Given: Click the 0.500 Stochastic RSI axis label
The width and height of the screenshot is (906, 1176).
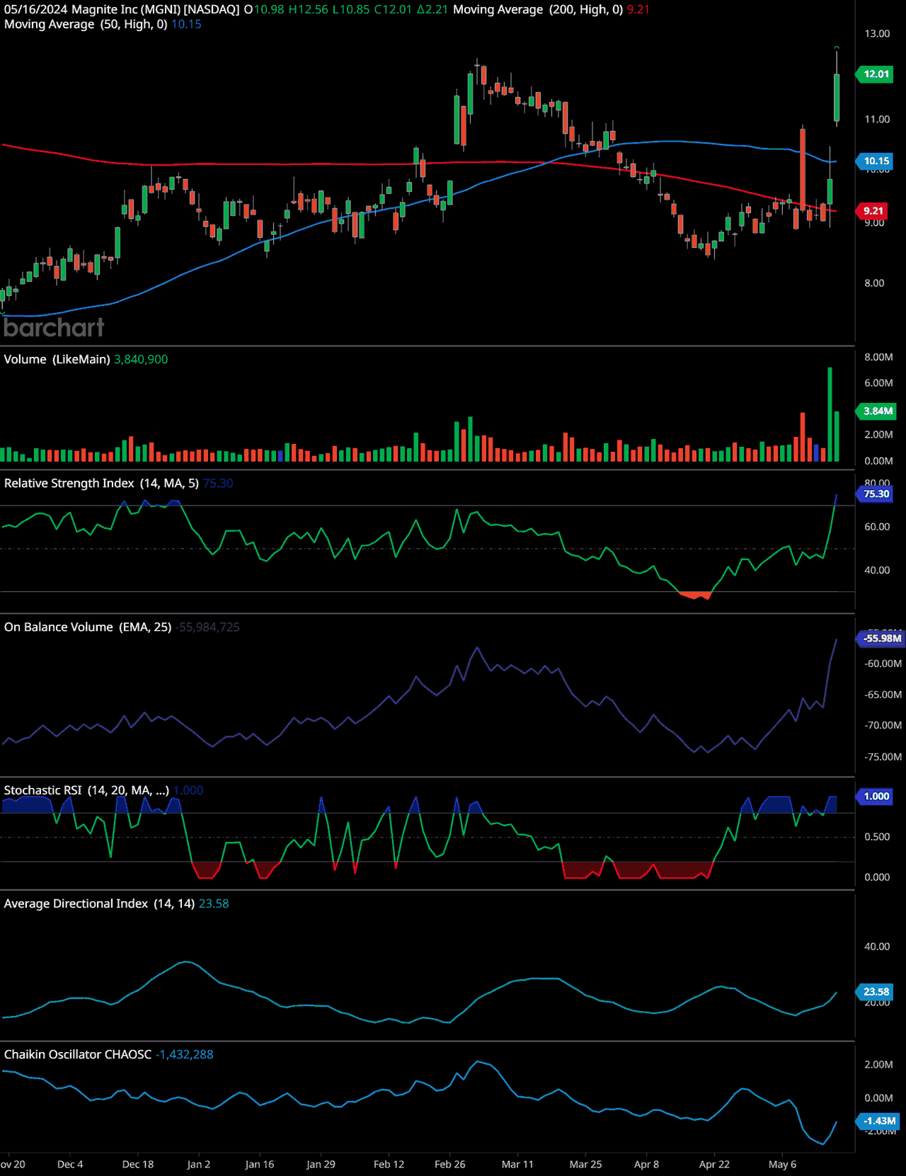Looking at the screenshot, I should (x=877, y=838).
